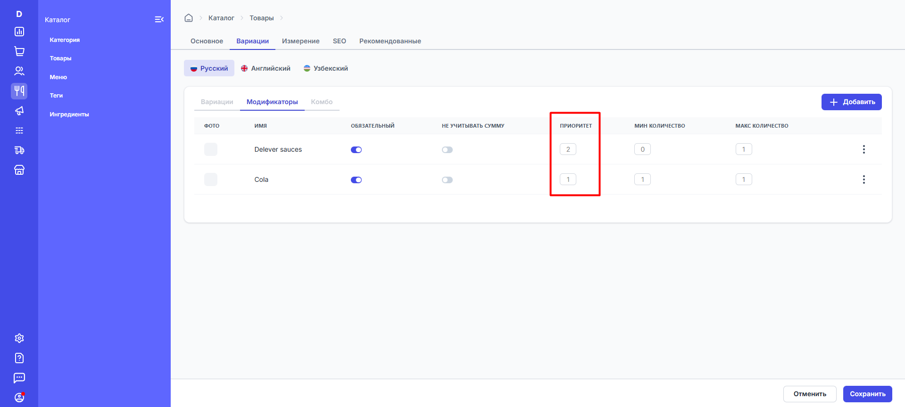Click the shopping cart orders icon
905x407 pixels.
pyautogui.click(x=19, y=51)
